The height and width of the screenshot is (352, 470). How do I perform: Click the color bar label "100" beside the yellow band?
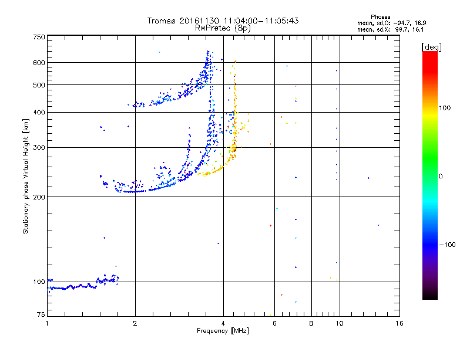pos(445,108)
